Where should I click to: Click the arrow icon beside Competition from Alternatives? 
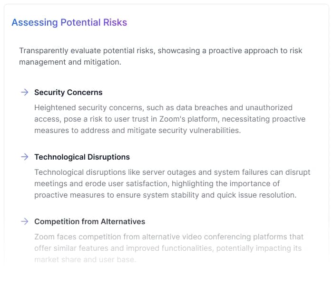click(24, 221)
